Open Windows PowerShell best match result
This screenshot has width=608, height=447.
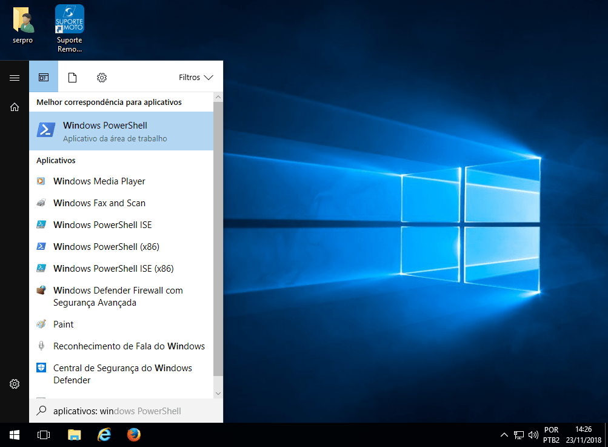pos(121,131)
